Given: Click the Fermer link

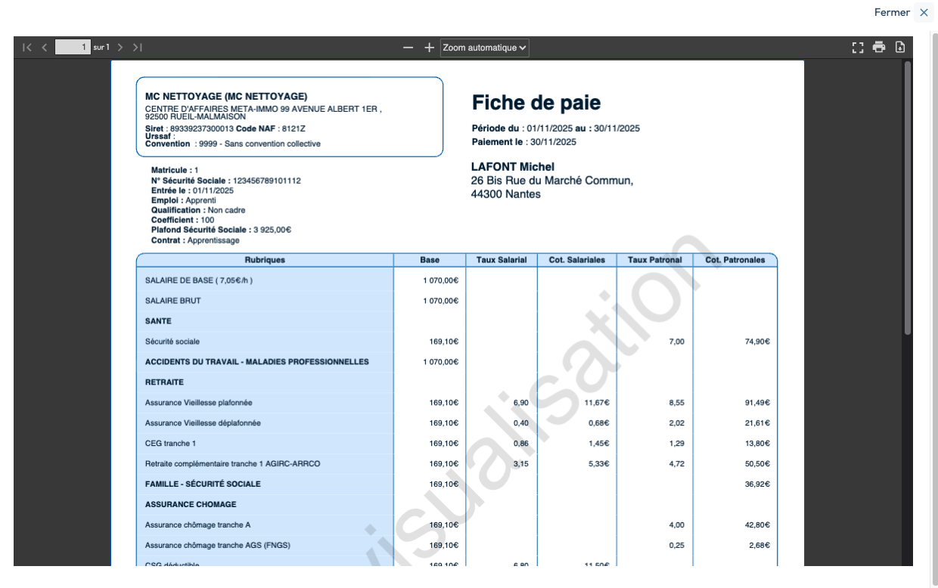Looking at the screenshot, I should coord(892,13).
